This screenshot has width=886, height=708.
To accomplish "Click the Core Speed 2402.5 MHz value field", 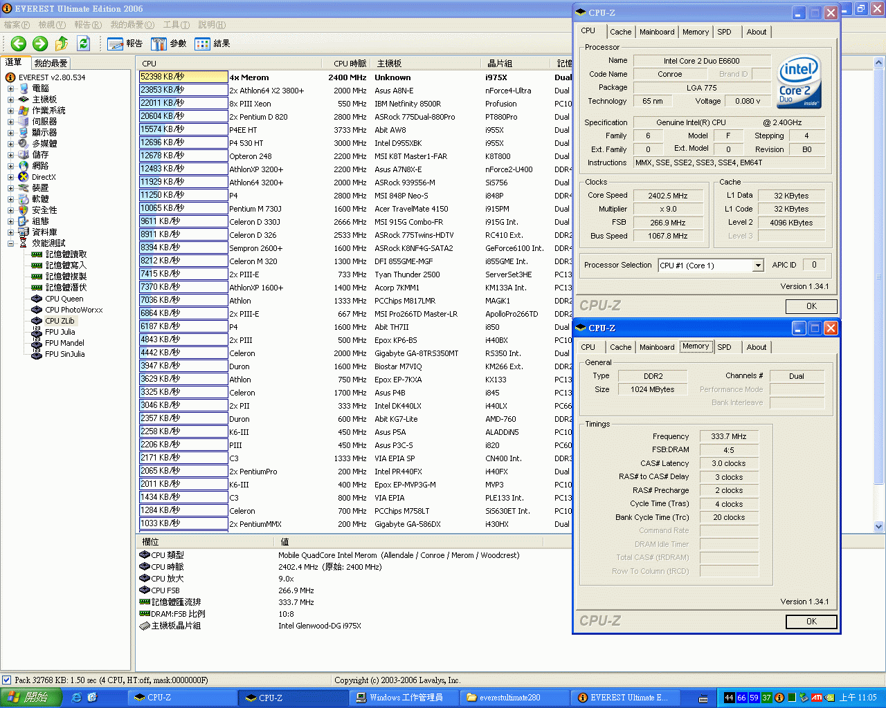I will (x=667, y=196).
